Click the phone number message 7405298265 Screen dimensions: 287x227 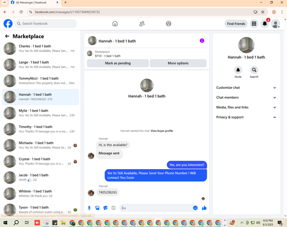pyautogui.click(x=107, y=193)
